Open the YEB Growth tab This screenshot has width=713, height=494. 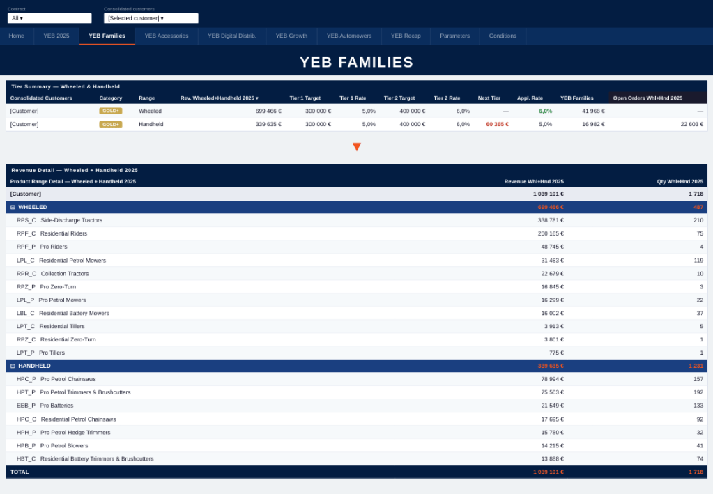pyautogui.click(x=291, y=36)
